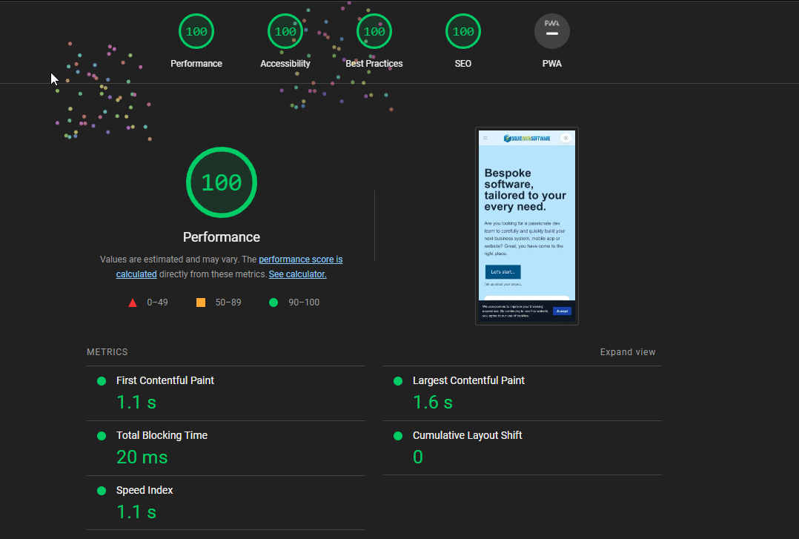The height and width of the screenshot is (539, 799).
Task: Expand the First Contentful Paint metric
Action: click(165, 380)
